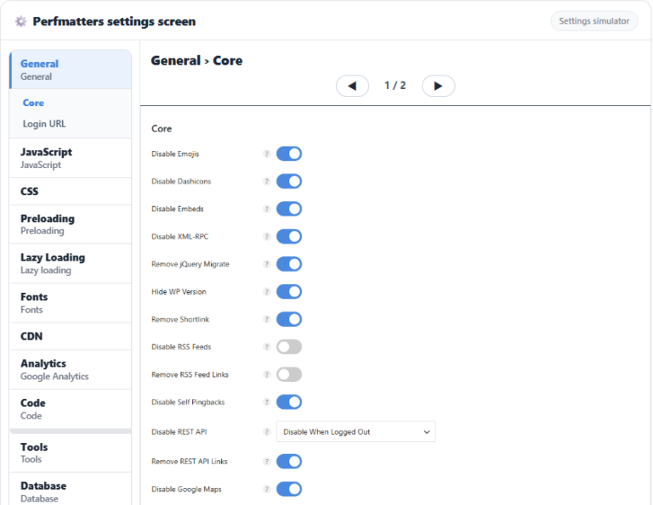Open help icon for Disable Embeds

coord(267,209)
